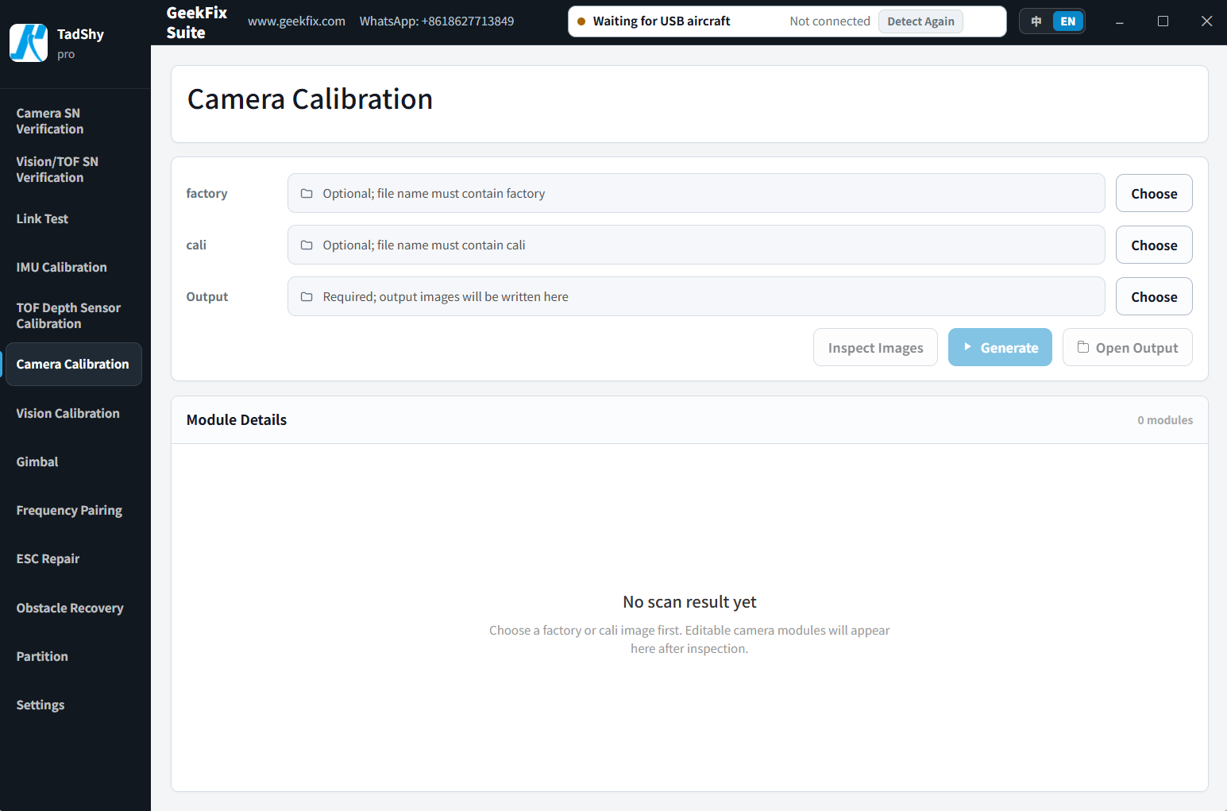Open Frequency Pairing page
Viewport: 1227px width, 811px height.
pos(75,510)
